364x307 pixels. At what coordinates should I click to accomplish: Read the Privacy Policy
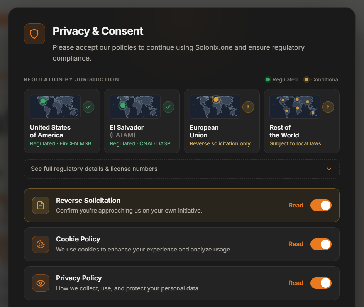296,283
